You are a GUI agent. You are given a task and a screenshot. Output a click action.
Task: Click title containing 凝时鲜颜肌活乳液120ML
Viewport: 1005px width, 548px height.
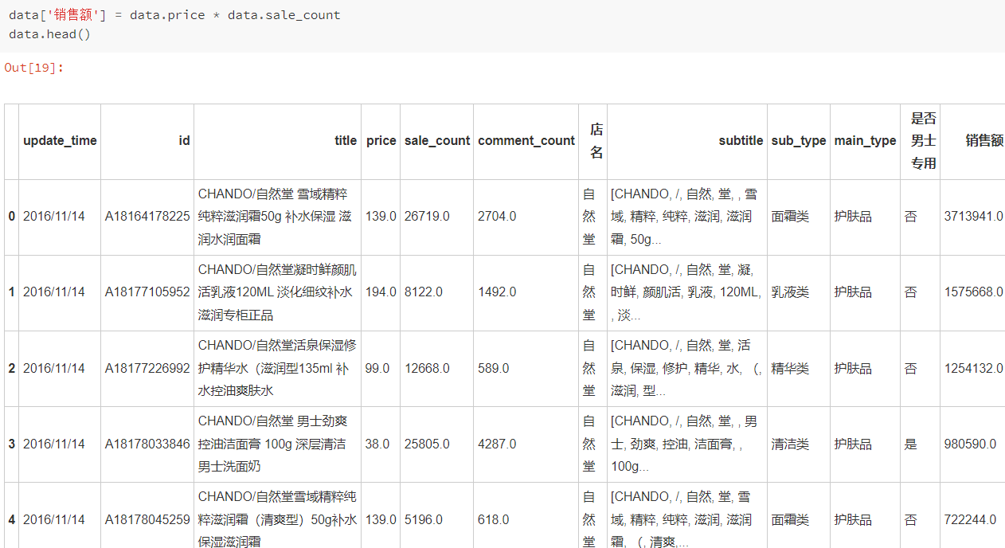pyautogui.click(x=277, y=292)
